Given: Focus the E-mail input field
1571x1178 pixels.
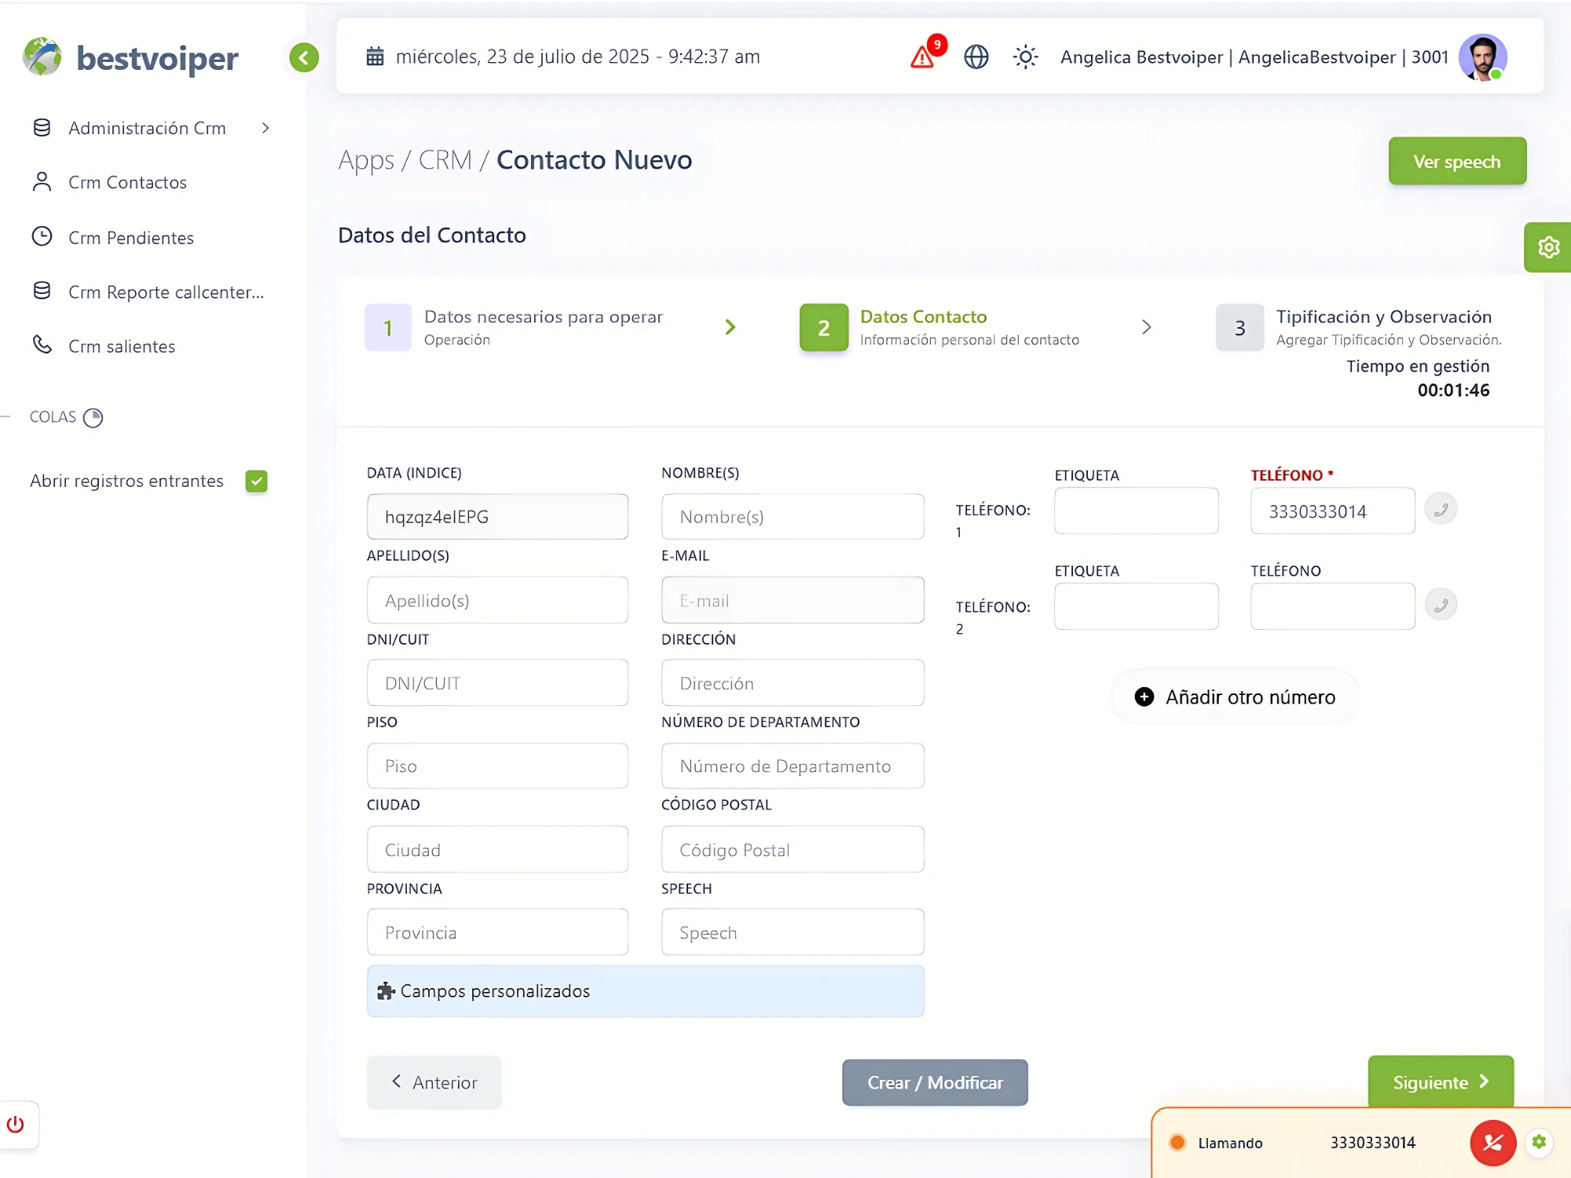Looking at the screenshot, I should click(793, 600).
